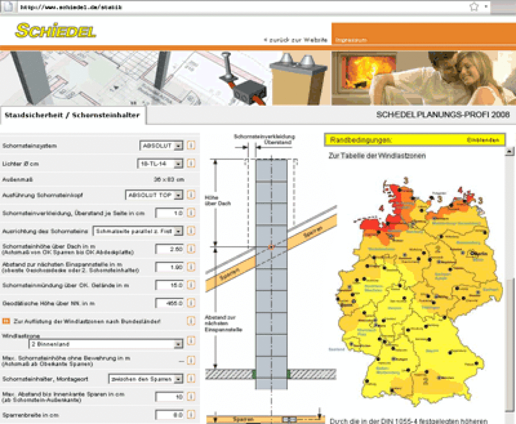This screenshot has height=424, width=516.
Task: Open info icon beside Ausführung Schornsteinkopf
Action: pyautogui.click(x=191, y=195)
